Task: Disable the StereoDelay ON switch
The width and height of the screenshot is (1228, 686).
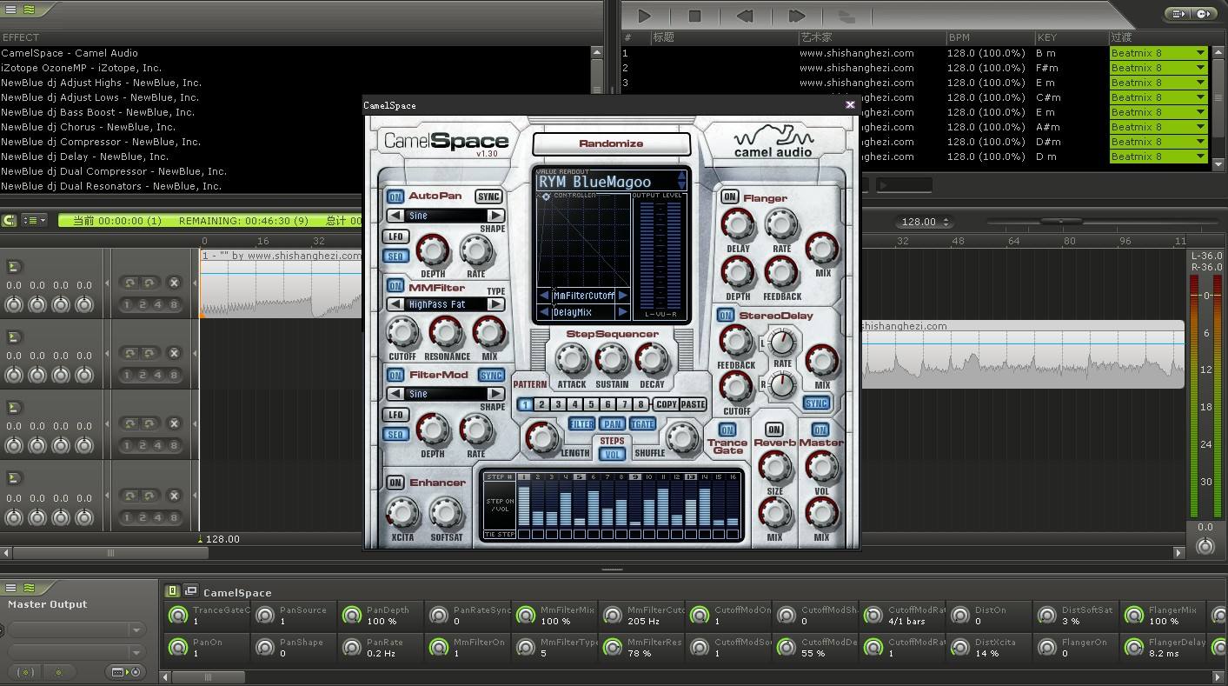Action: (726, 315)
